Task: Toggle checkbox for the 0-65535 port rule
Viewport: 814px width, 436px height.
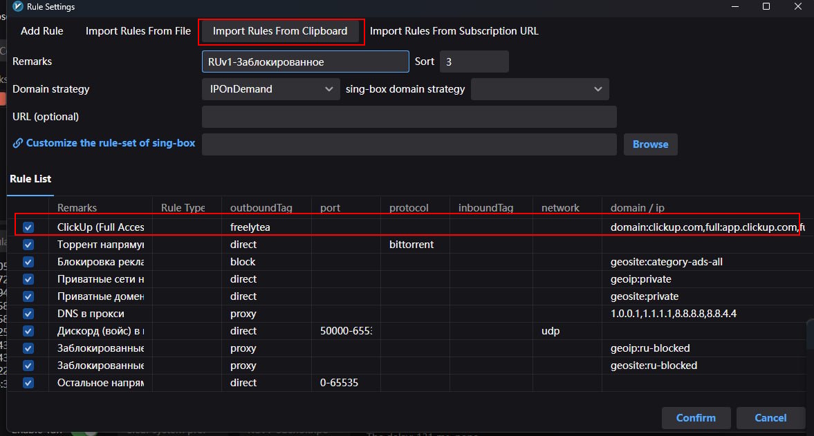Action: 28,383
